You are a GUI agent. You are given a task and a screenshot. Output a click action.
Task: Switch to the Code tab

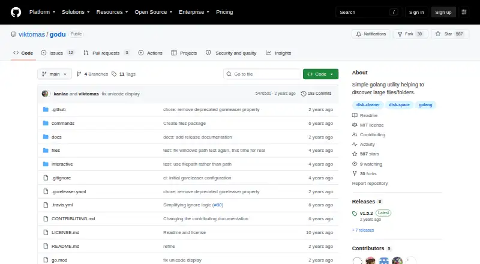pyautogui.click(x=23, y=53)
